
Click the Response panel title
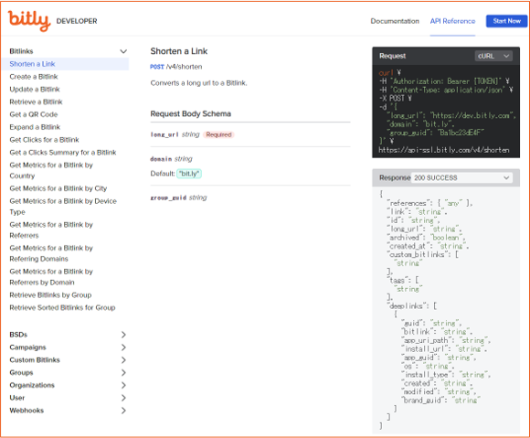pyautogui.click(x=395, y=178)
